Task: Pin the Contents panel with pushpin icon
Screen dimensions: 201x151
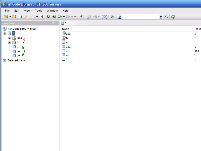Action: point(53,23)
